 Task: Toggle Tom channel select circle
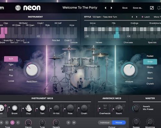(47, 106)
